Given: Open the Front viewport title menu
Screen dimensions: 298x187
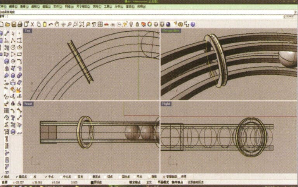Looking at the screenshot, I should click(x=28, y=104).
